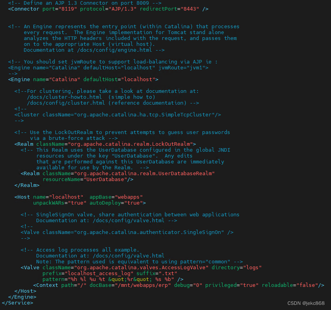
Task: Click the 'An Engine represents the entry point' comment
Action: tap(124, 26)
